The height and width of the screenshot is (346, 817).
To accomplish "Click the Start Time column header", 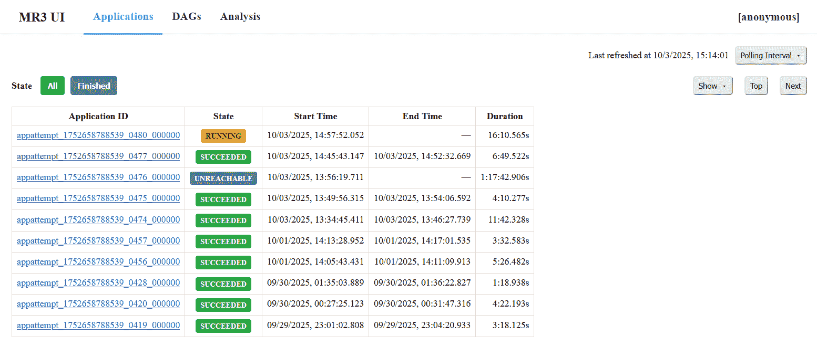I will (x=315, y=116).
